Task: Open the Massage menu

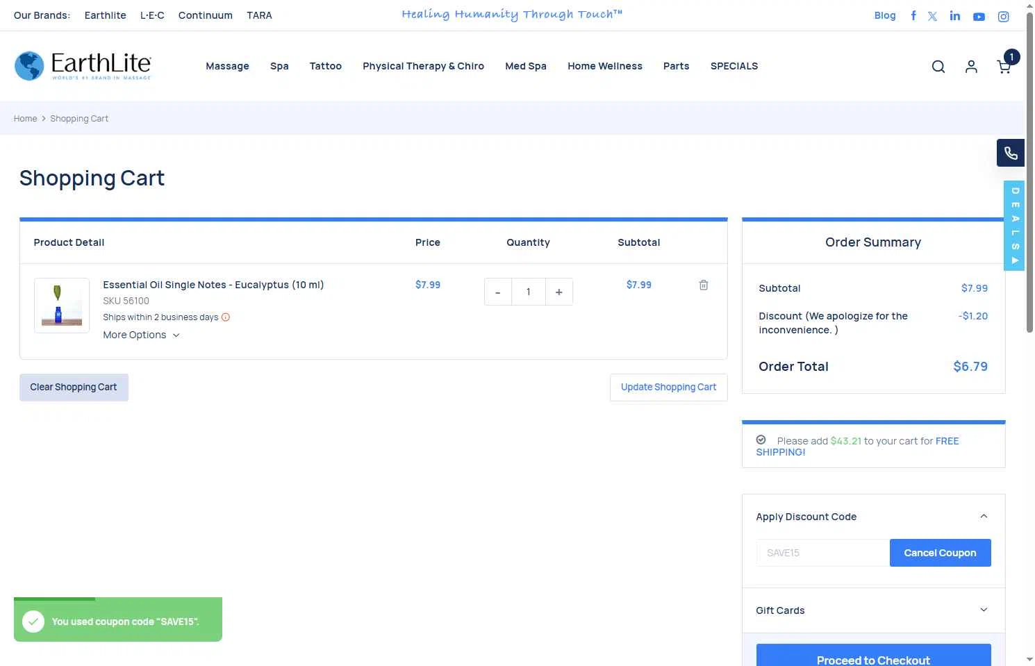Action: point(228,66)
